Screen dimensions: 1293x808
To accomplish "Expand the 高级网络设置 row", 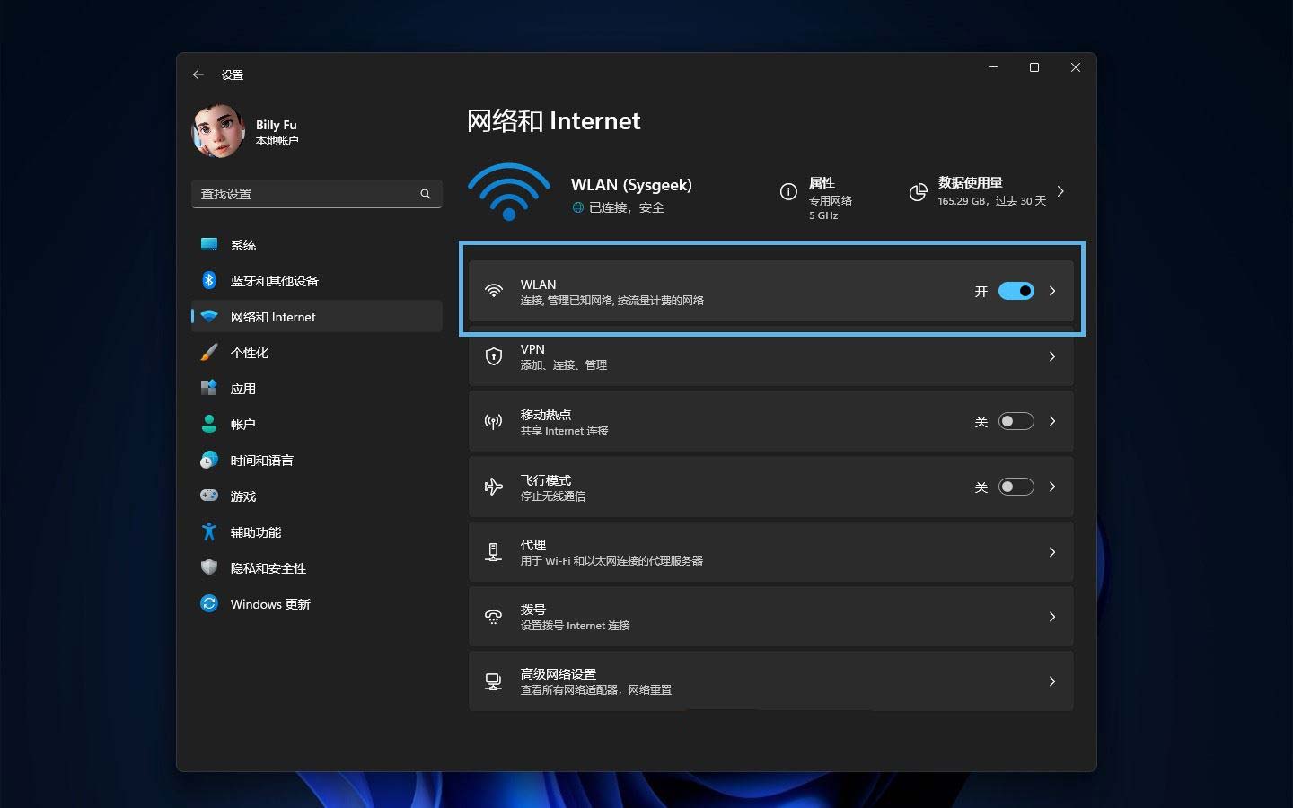I will click(x=1051, y=681).
